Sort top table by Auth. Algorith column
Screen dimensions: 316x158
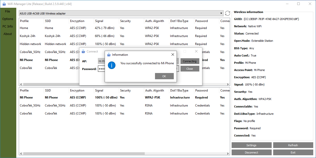coord(156,21)
